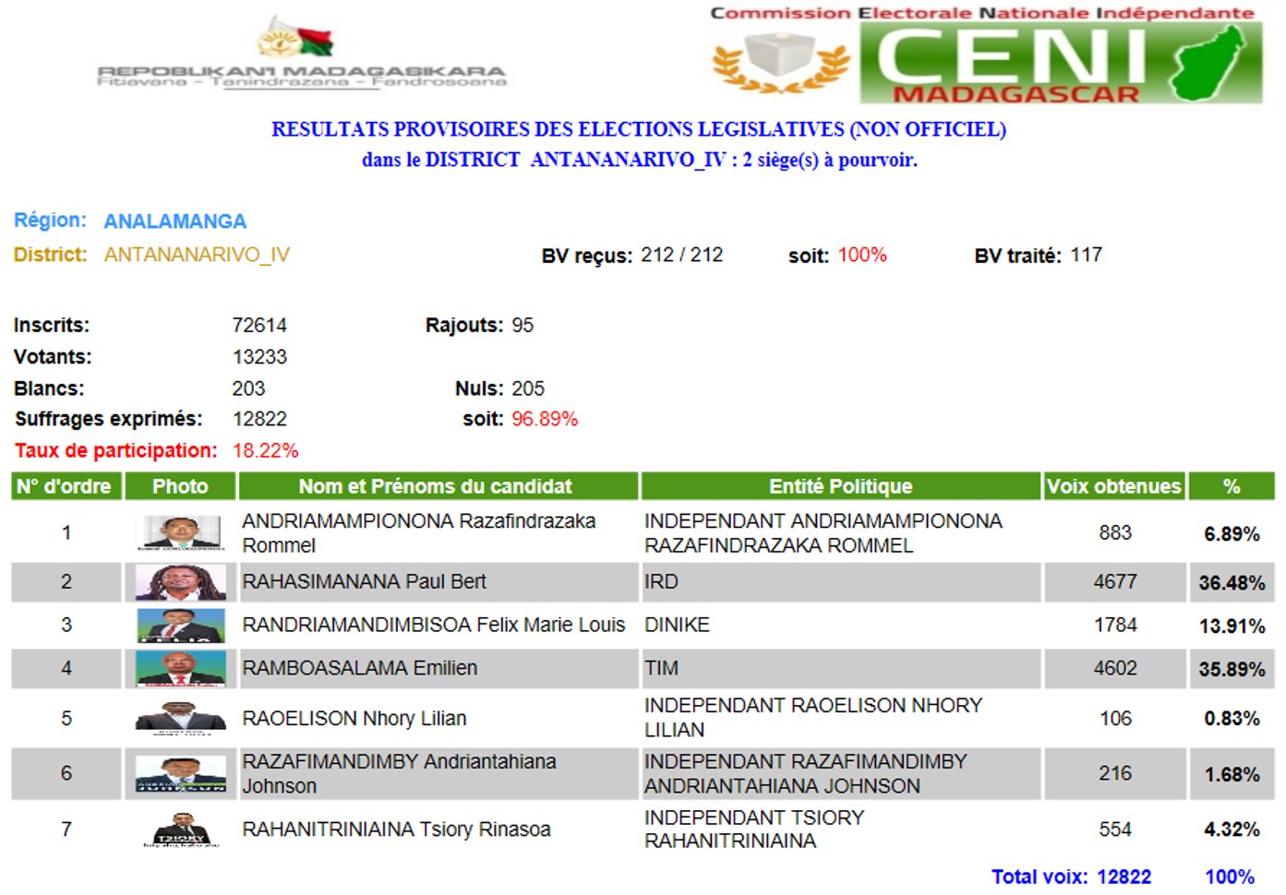The height and width of the screenshot is (895, 1286).
Task: Select the ANTANANARIVO_IV district value
Action: (x=197, y=255)
